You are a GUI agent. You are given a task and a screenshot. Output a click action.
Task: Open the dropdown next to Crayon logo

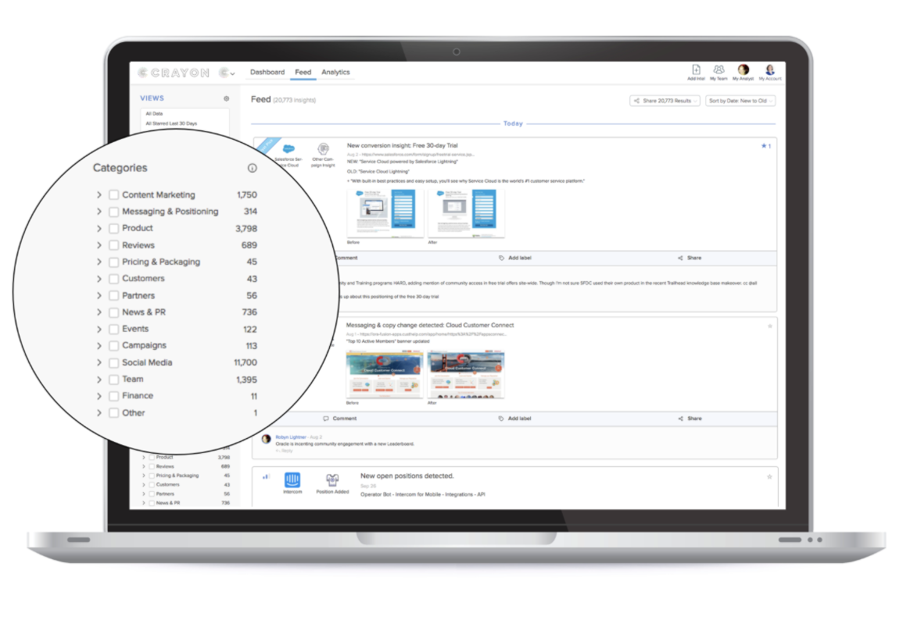point(227,73)
